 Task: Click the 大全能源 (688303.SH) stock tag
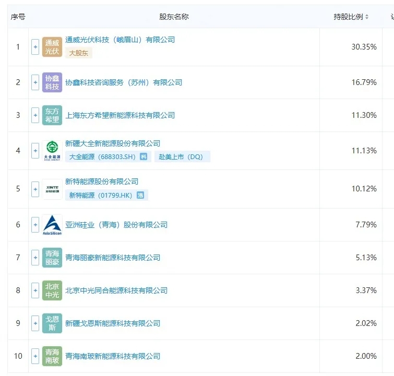[x=102, y=156]
